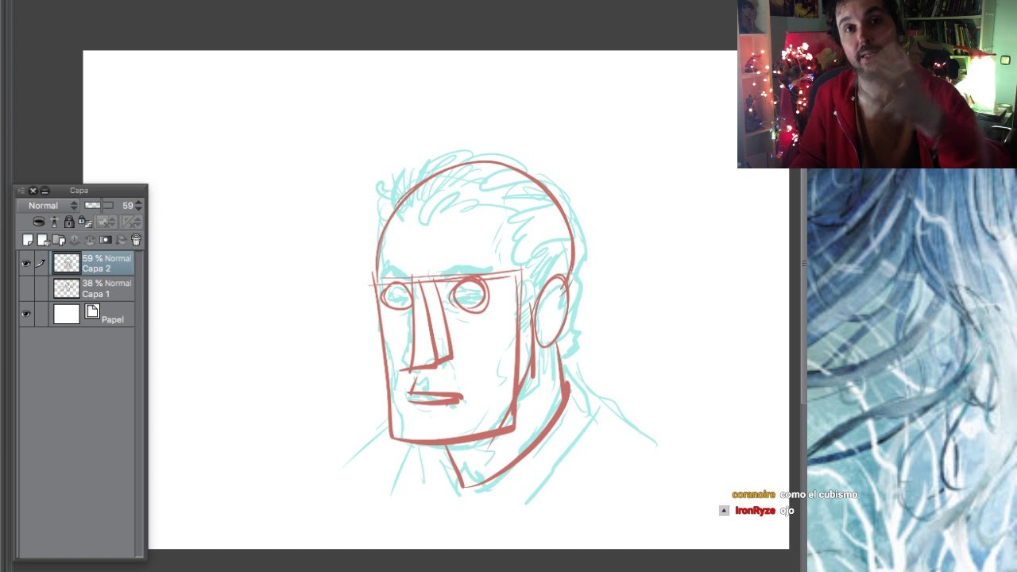Open the Capa panel menu icon
The width and height of the screenshot is (1017, 572).
pyautogui.click(x=21, y=191)
